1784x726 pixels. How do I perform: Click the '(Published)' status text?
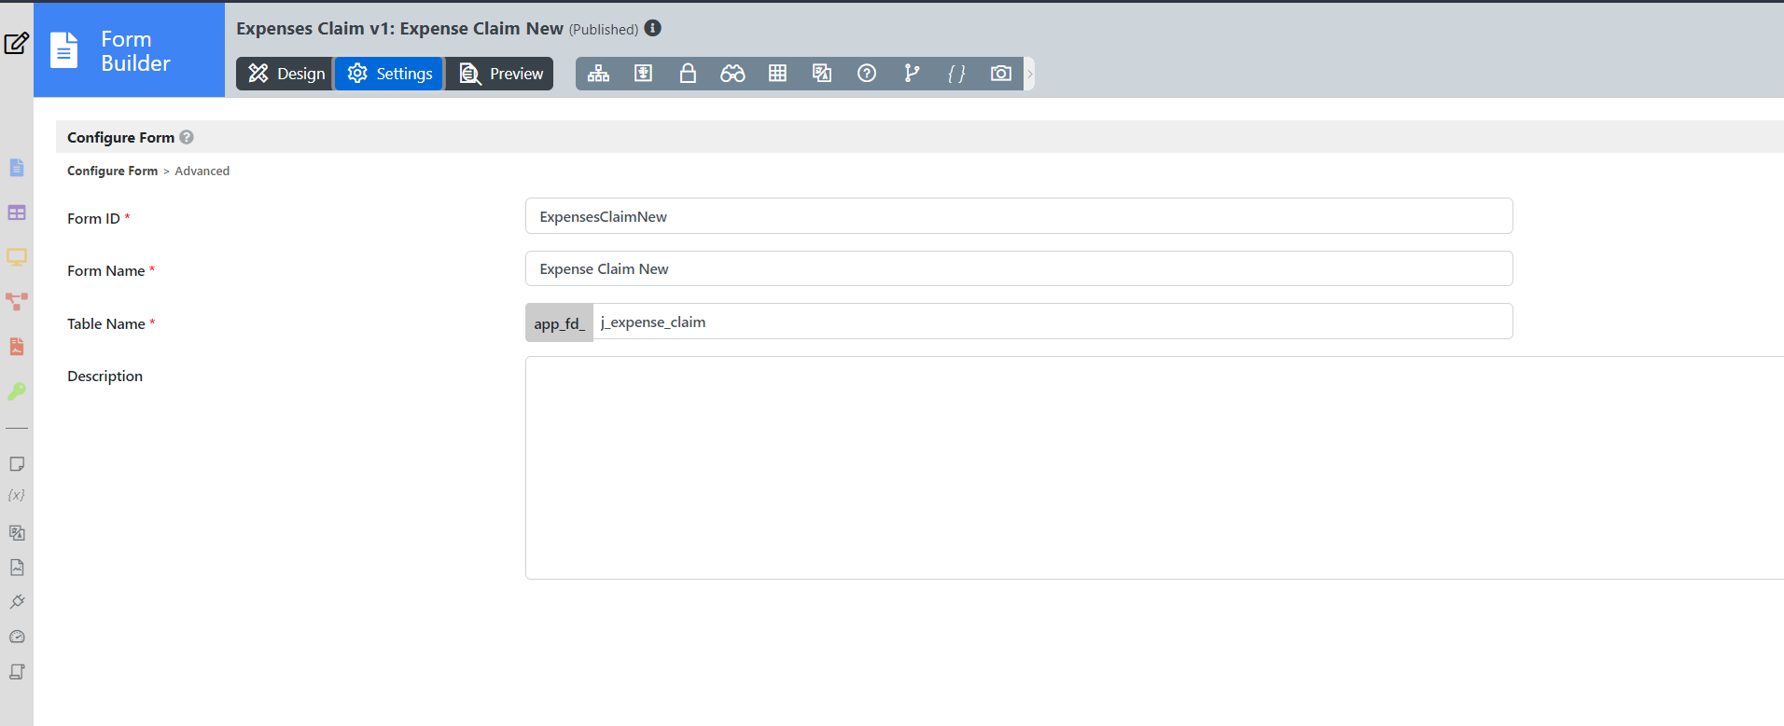(x=604, y=30)
